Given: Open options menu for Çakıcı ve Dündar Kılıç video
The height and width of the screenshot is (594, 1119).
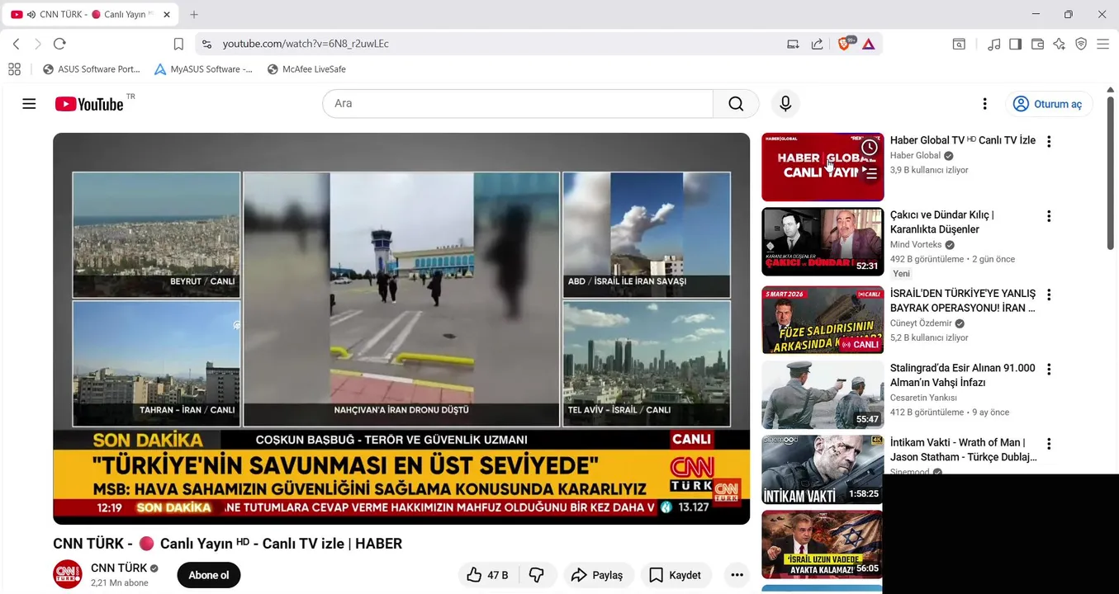Looking at the screenshot, I should tap(1049, 216).
